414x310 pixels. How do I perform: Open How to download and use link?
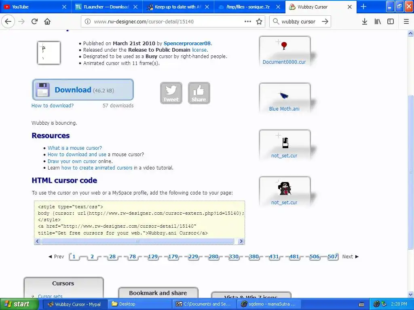(x=77, y=155)
